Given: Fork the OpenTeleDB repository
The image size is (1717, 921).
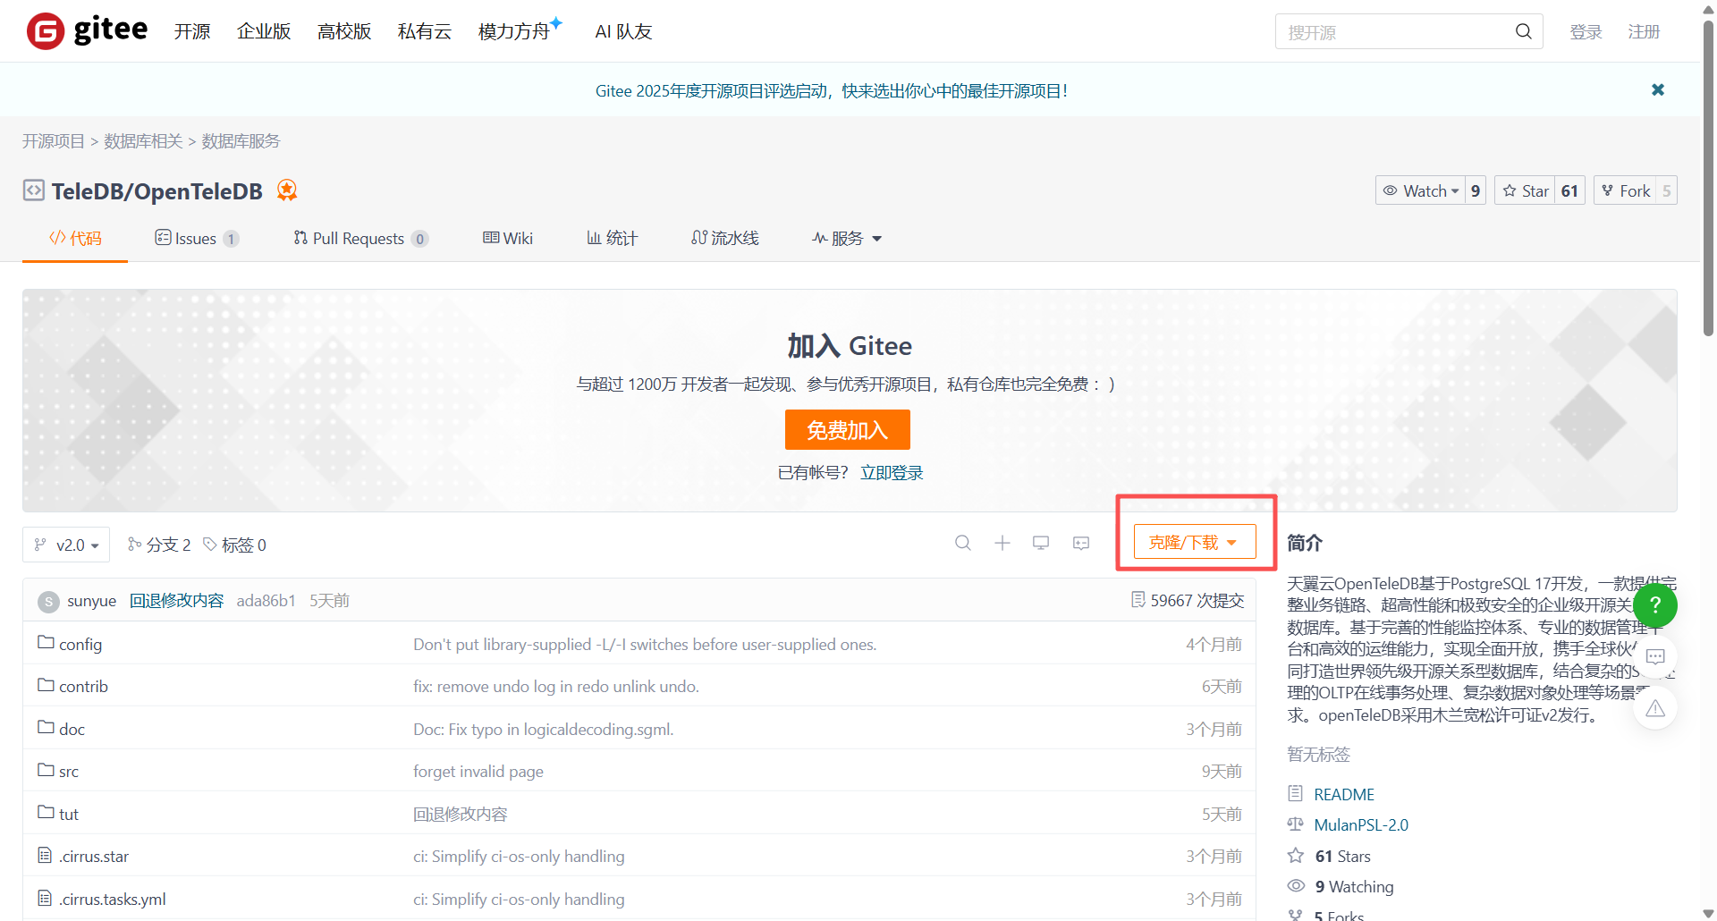Looking at the screenshot, I should [1625, 190].
